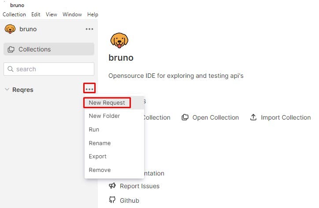Click the magnifier icon in search box

(x=11, y=69)
